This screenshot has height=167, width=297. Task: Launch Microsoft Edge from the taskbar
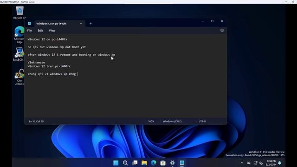[x=154, y=163]
